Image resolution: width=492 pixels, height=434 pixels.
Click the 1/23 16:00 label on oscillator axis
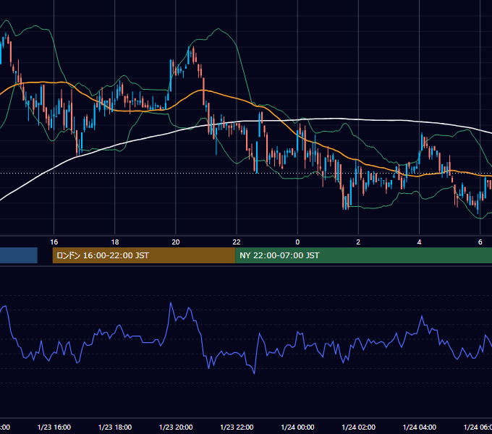coord(54,427)
